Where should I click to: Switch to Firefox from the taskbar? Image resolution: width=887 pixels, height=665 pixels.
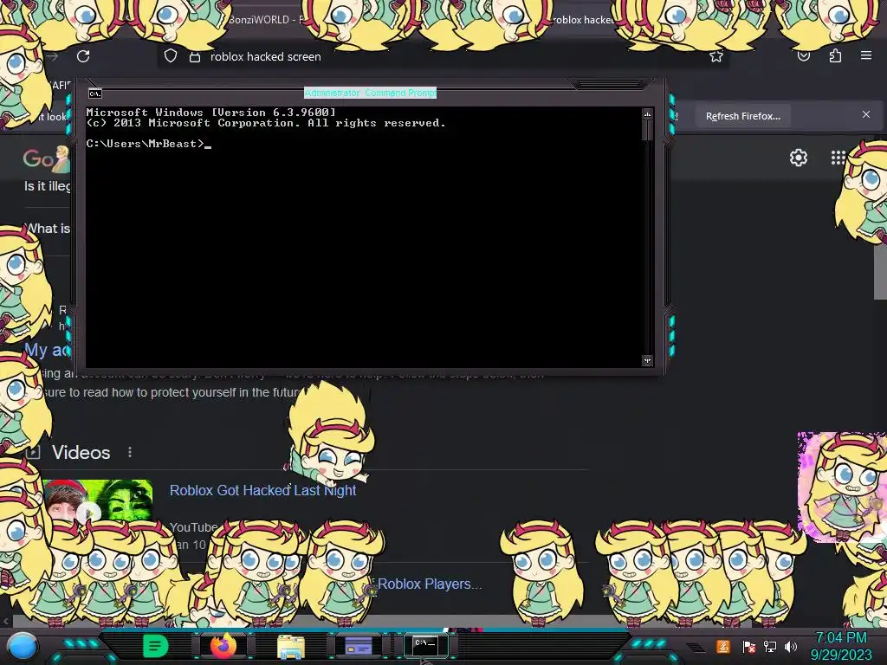[223, 646]
